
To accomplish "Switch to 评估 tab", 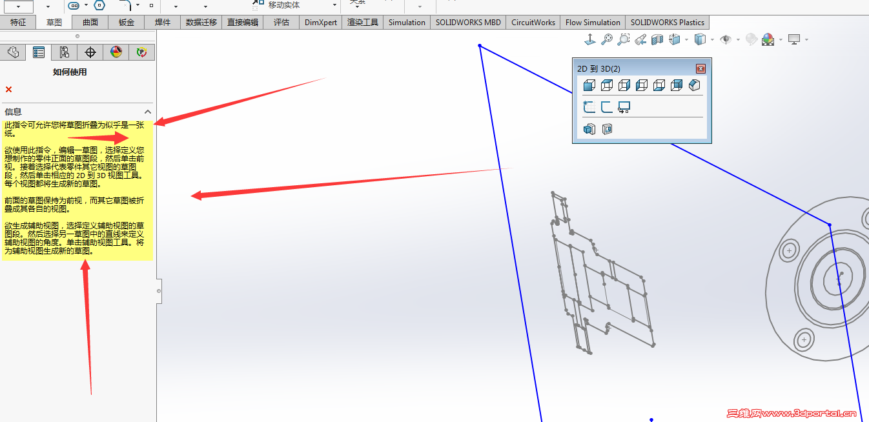I will click(281, 22).
